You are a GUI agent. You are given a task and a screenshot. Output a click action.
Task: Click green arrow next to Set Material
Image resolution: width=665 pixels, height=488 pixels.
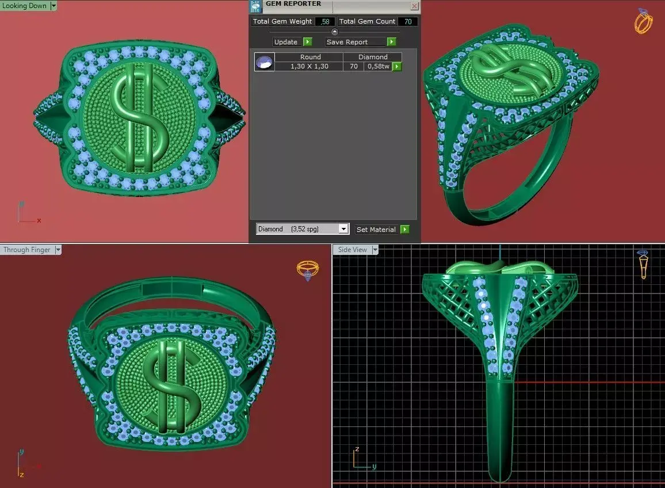click(405, 229)
